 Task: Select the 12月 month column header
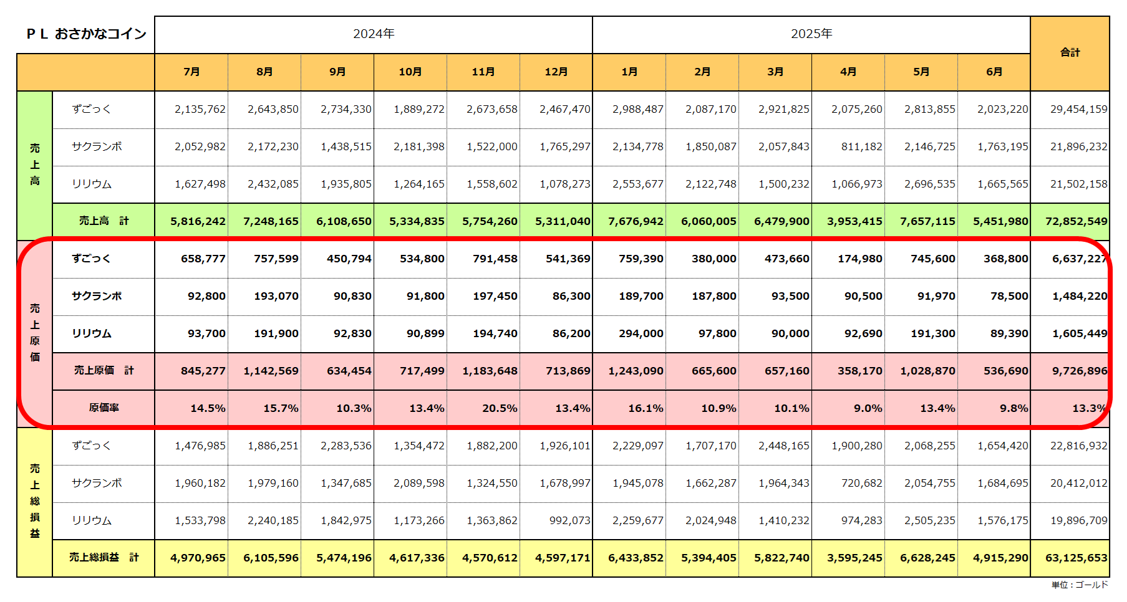click(x=556, y=72)
